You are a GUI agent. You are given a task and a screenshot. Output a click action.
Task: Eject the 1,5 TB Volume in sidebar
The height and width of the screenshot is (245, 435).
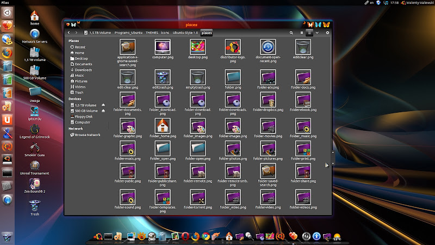103,105
